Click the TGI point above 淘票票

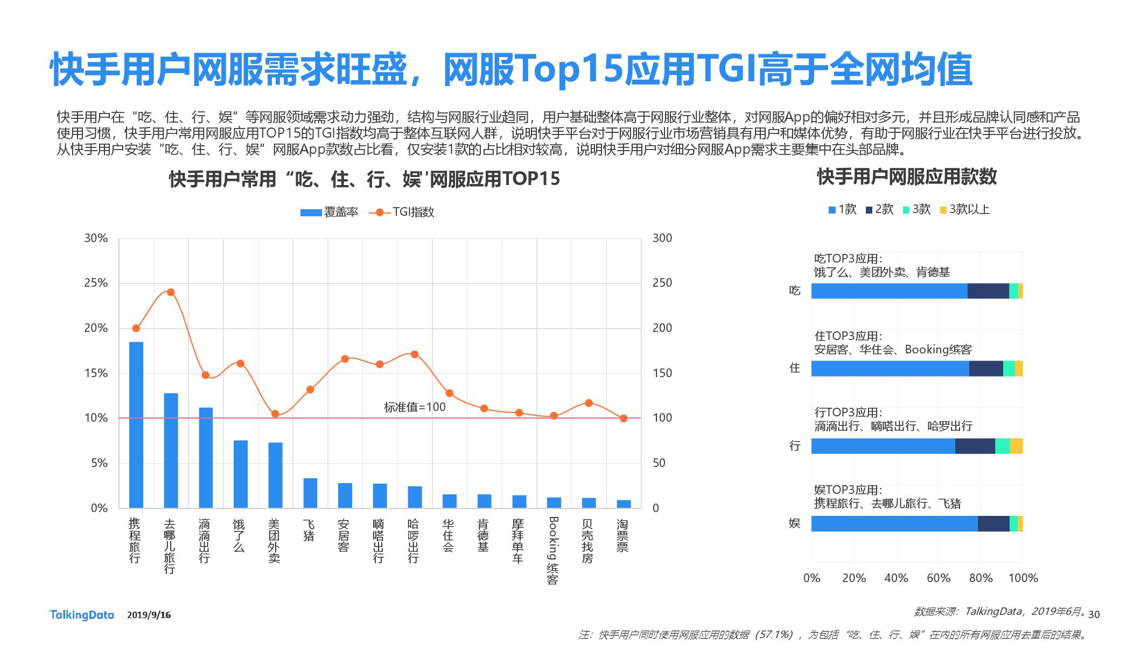click(x=624, y=418)
